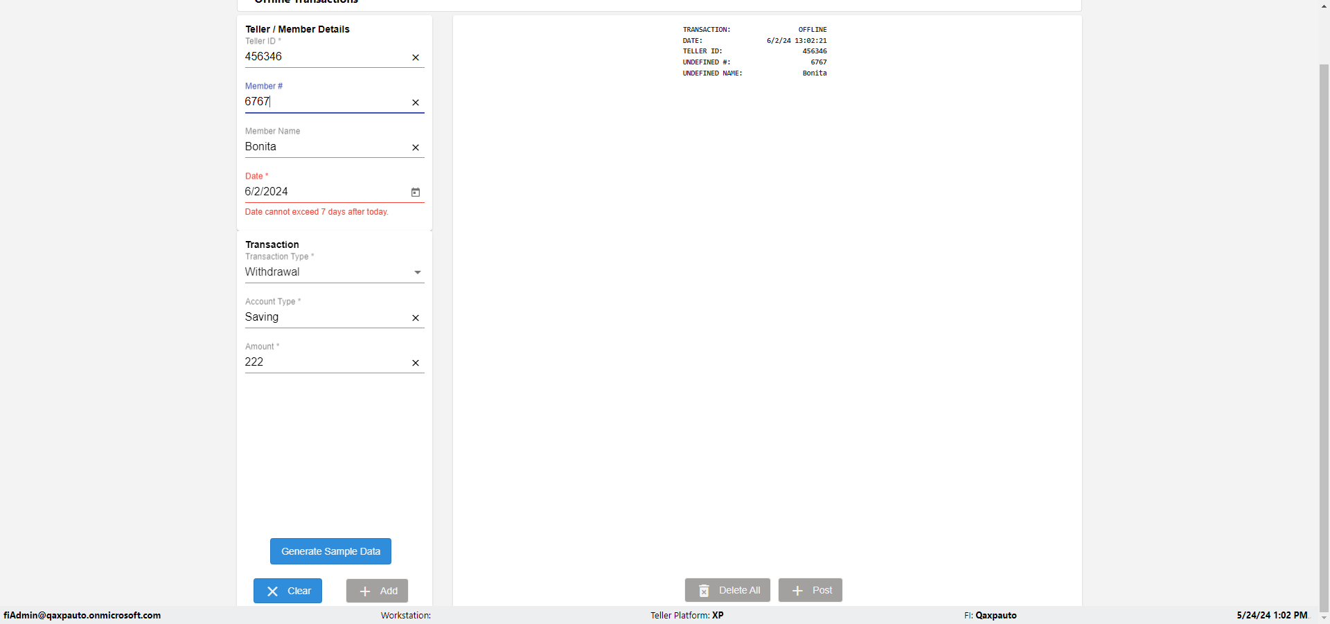1330x624 pixels.
Task: Click the scrollbar down arrow
Action: coord(1324,618)
